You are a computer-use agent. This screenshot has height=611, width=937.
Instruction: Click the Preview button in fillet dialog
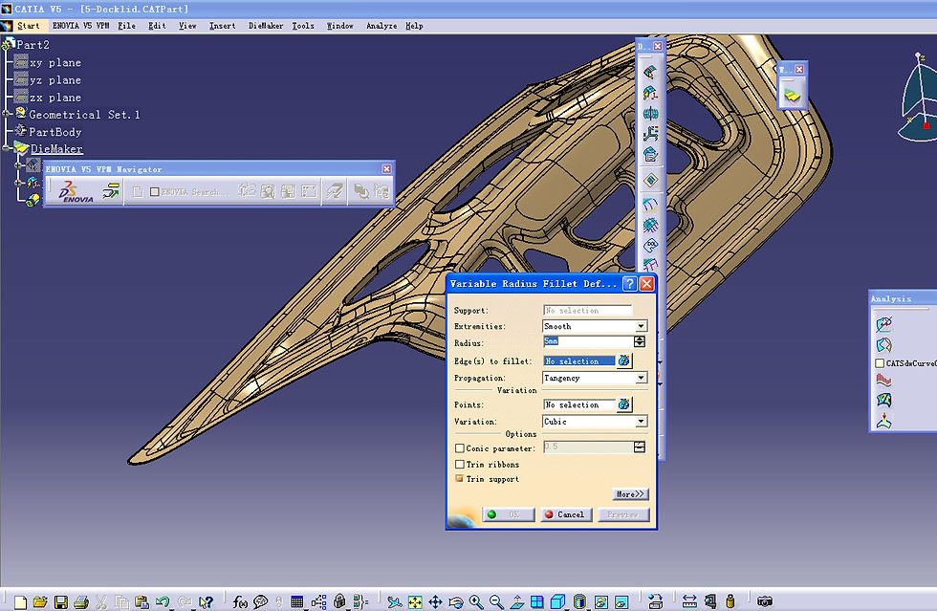pos(623,514)
